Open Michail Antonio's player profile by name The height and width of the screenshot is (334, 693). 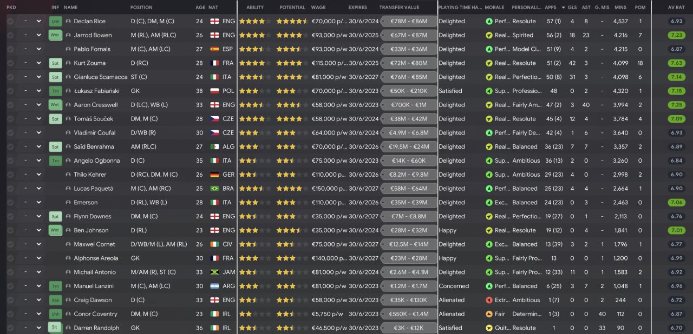coord(94,272)
